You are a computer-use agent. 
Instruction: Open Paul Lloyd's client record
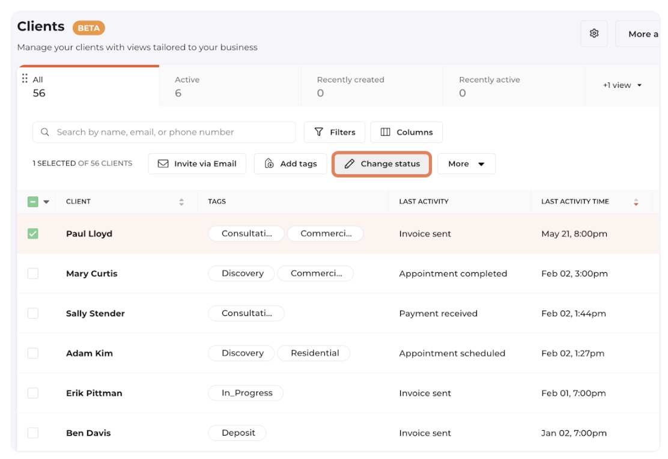(x=89, y=234)
